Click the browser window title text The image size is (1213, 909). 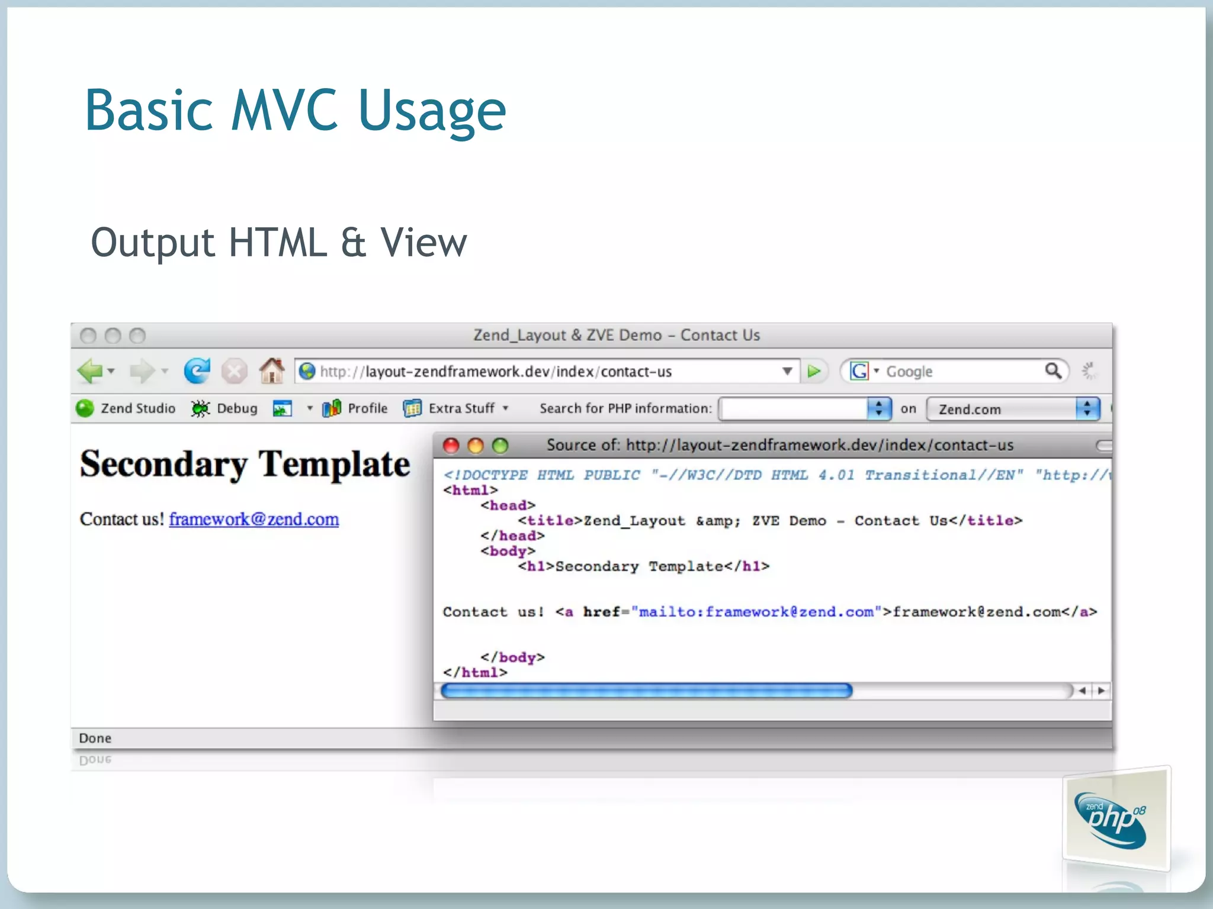pyautogui.click(x=617, y=336)
